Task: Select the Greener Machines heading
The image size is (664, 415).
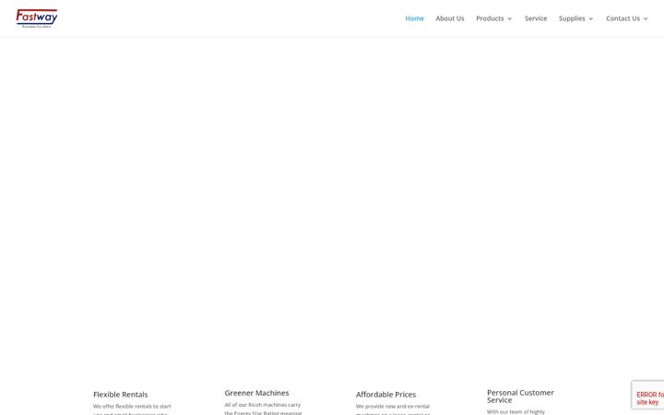Action: coord(256,393)
